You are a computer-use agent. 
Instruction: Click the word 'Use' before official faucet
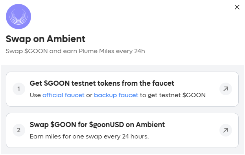35,95
